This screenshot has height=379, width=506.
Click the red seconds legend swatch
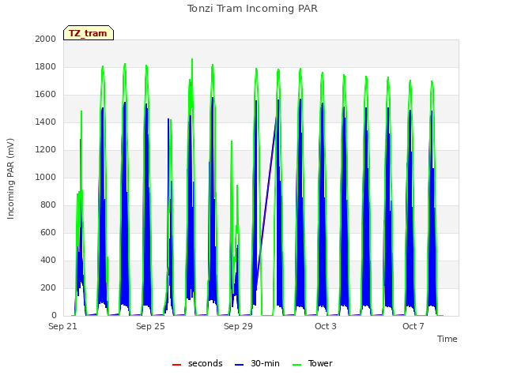click(x=176, y=365)
